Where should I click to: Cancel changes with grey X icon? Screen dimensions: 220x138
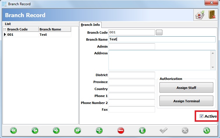(x=185, y=130)
